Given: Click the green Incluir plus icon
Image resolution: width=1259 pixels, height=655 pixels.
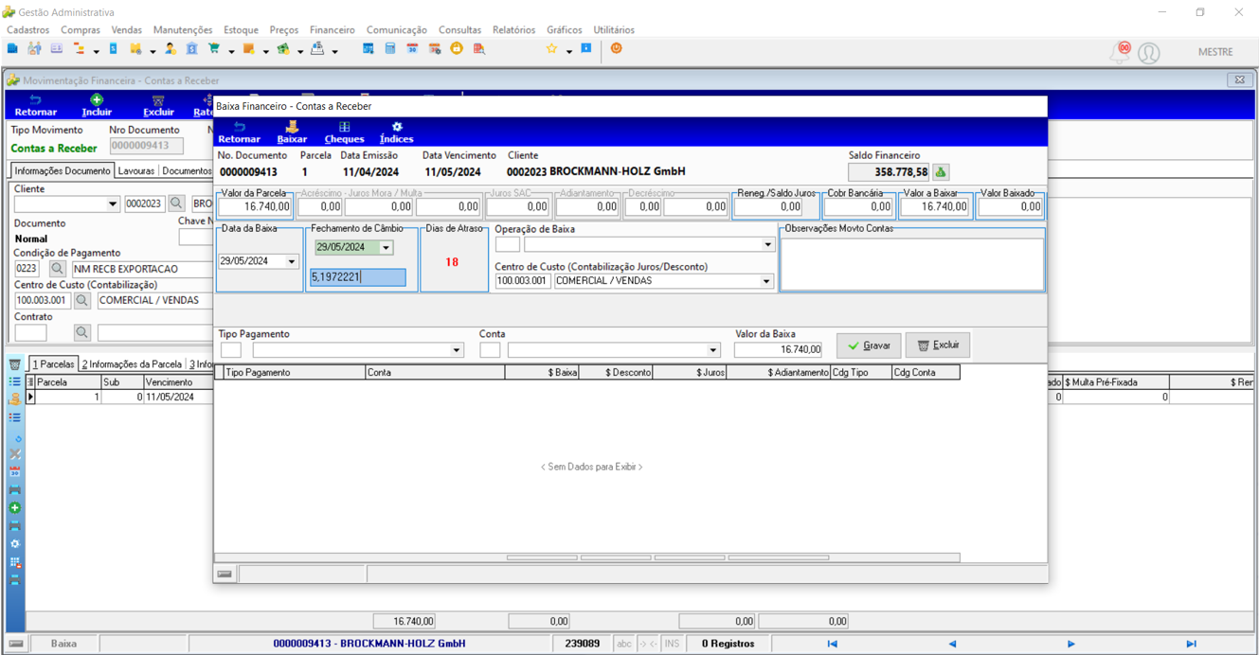Looking at the screenshot, I should 97,99.
